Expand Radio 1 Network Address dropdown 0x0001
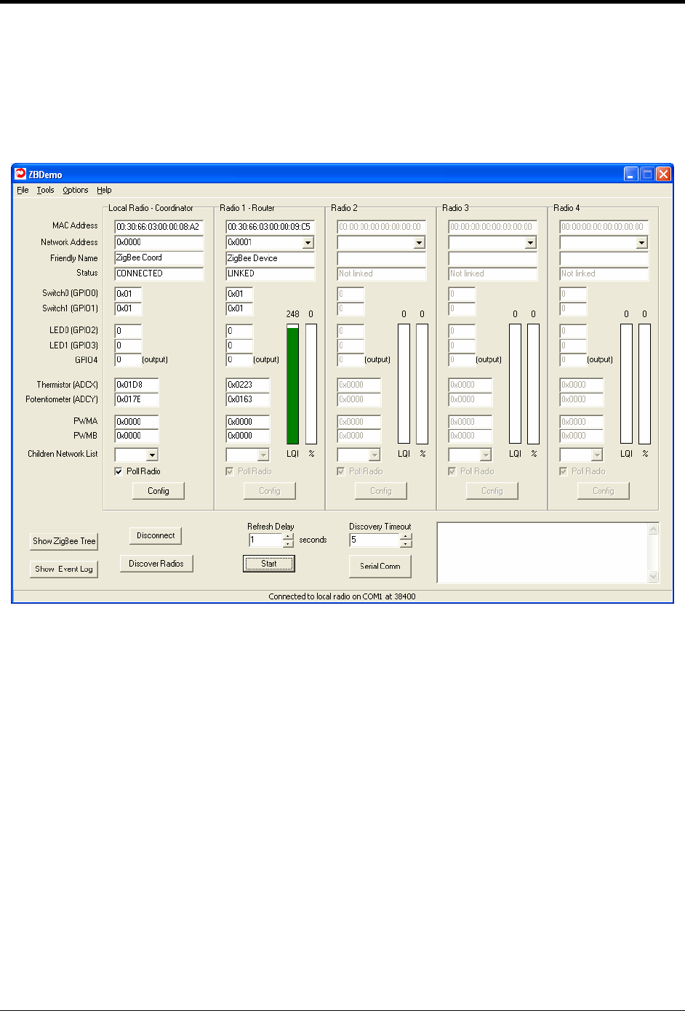The image size is (685, 1011). 308,243
